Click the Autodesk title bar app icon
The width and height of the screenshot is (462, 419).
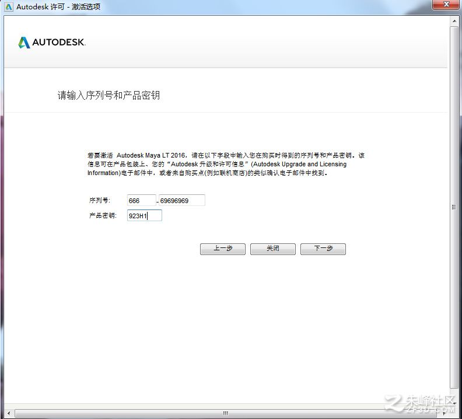(x=9, y=6)
